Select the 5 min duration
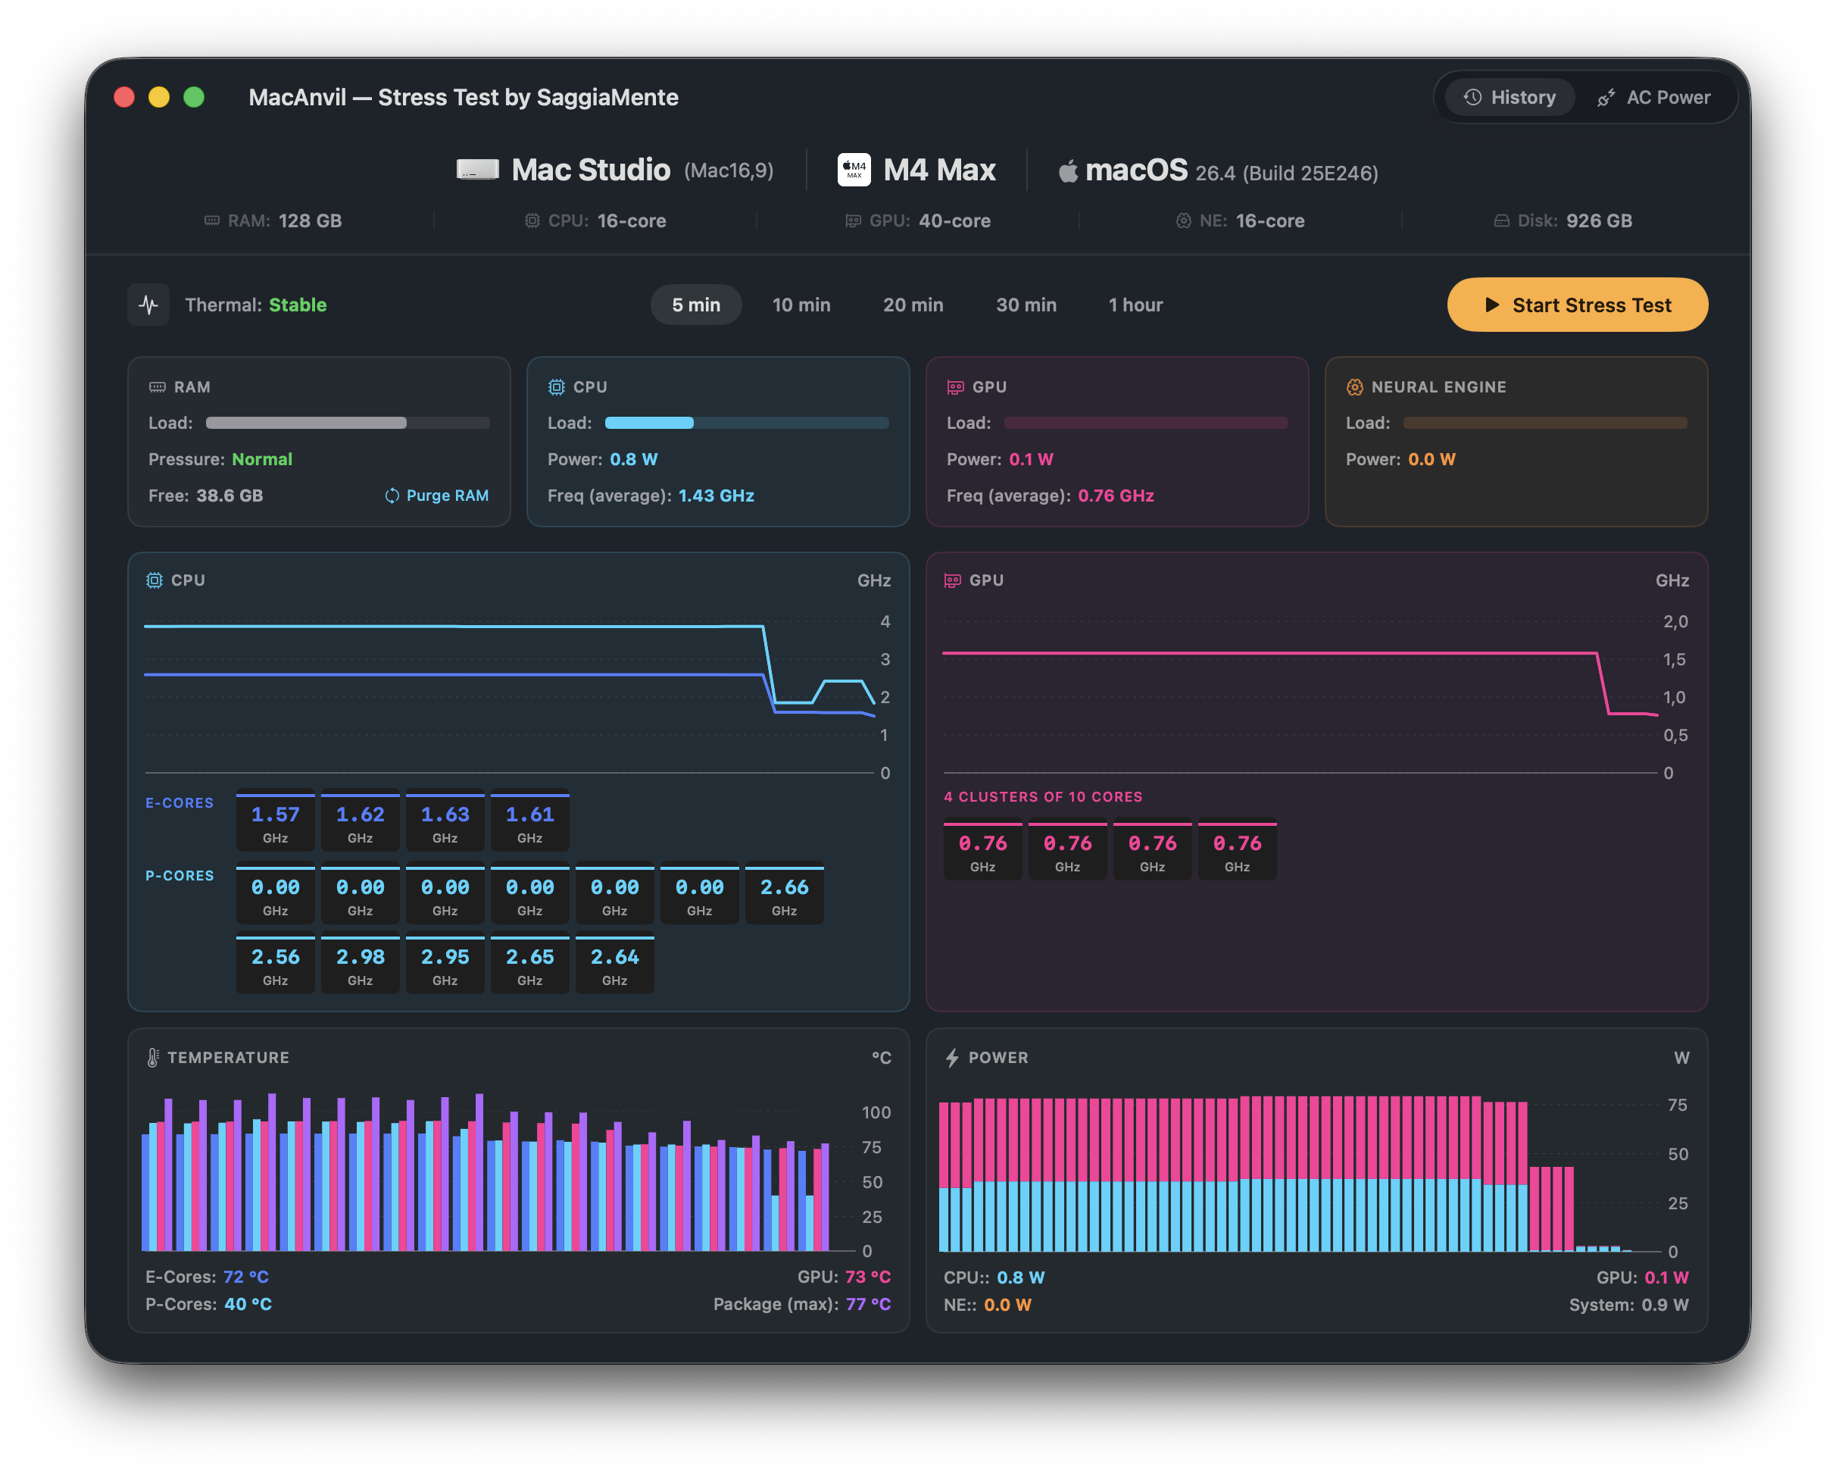Screen dimensions: 1836x1476 [x=696, y=305]
